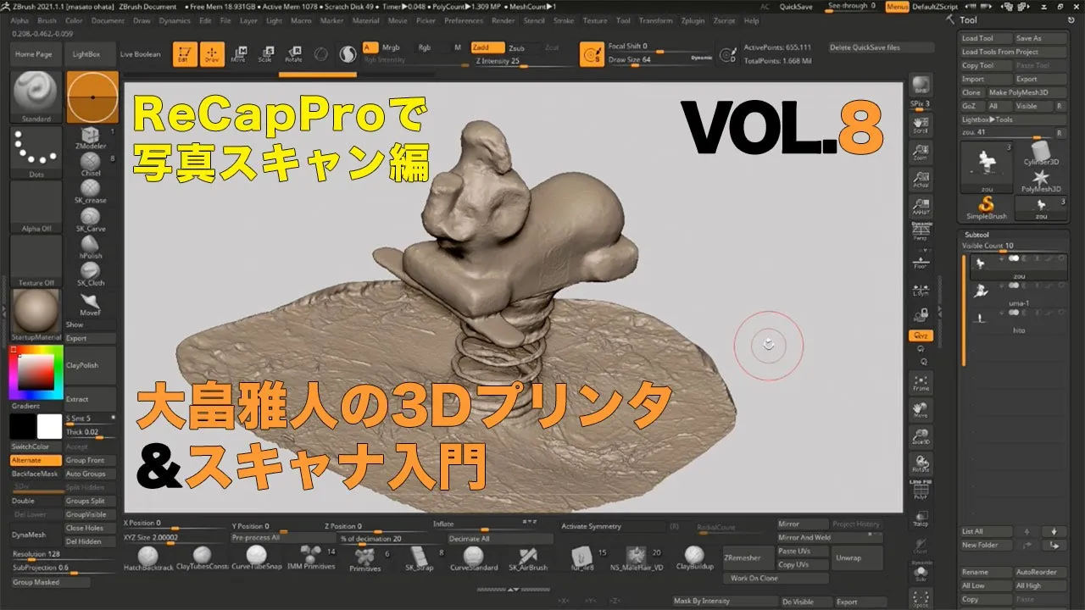Toggle Edit mode
The width and height of the screenshot is (1085, 610).
point(185,54)
